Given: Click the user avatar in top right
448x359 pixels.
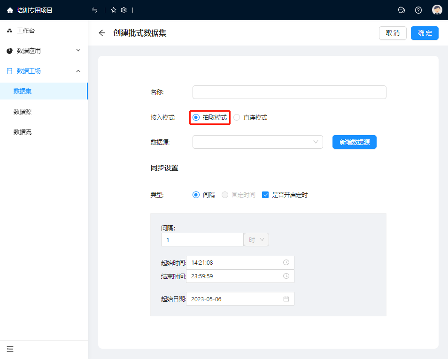Looking at the screenshot, I should click(437, 10).
